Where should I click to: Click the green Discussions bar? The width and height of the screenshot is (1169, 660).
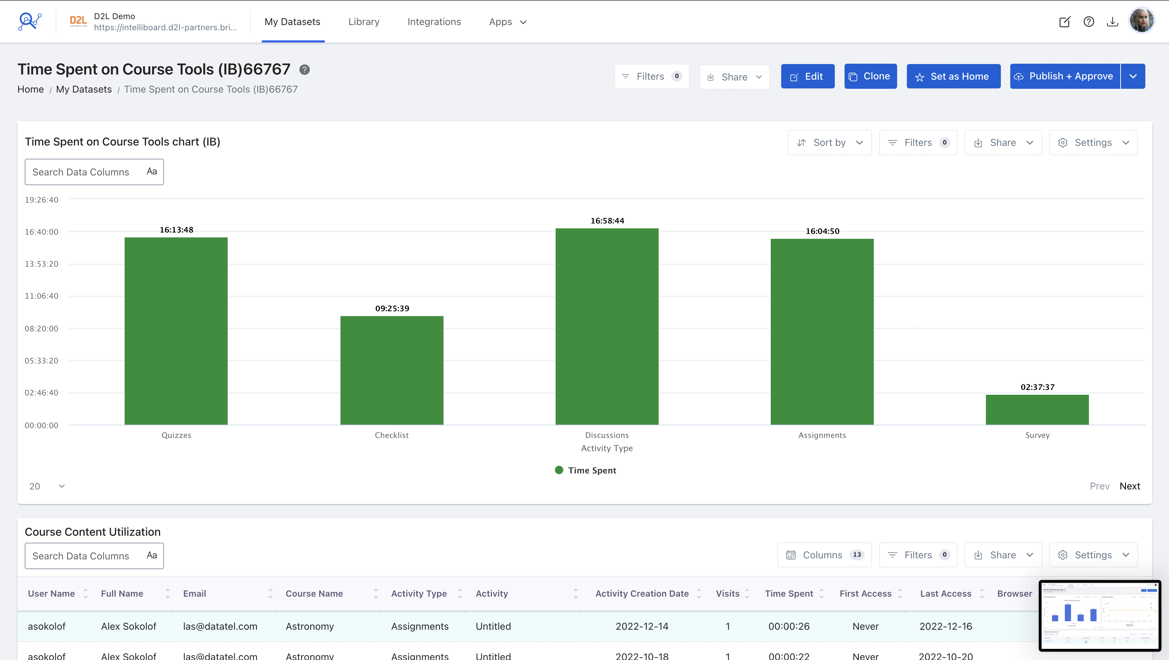(x=607, y=327)
